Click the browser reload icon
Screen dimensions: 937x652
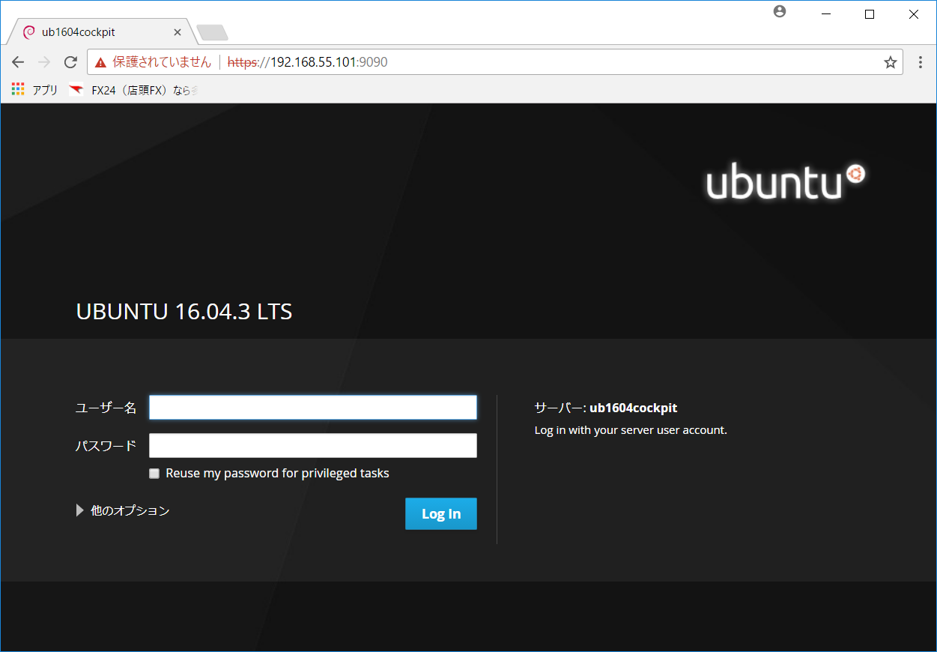coord(70,61)
